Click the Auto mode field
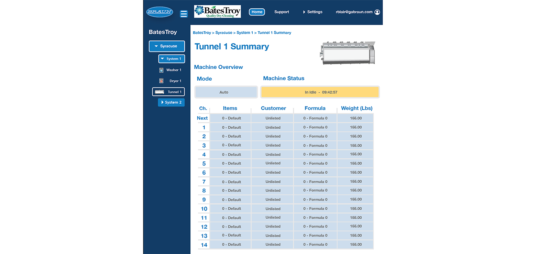Image resolution: width=560 pixels, height=254 pixels. (226, 92)
